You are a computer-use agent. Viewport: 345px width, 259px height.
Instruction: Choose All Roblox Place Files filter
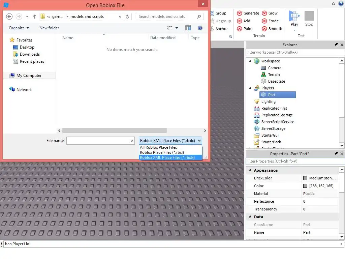click(170, 147)
